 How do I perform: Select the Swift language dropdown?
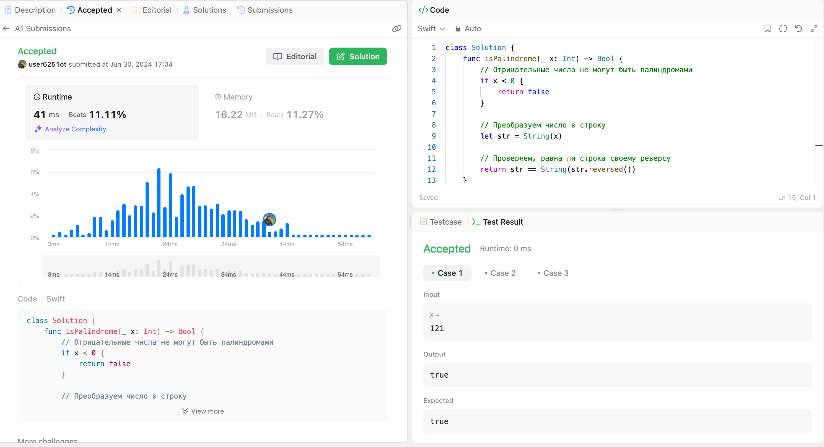pyautogui.click(x=432, y=28)
